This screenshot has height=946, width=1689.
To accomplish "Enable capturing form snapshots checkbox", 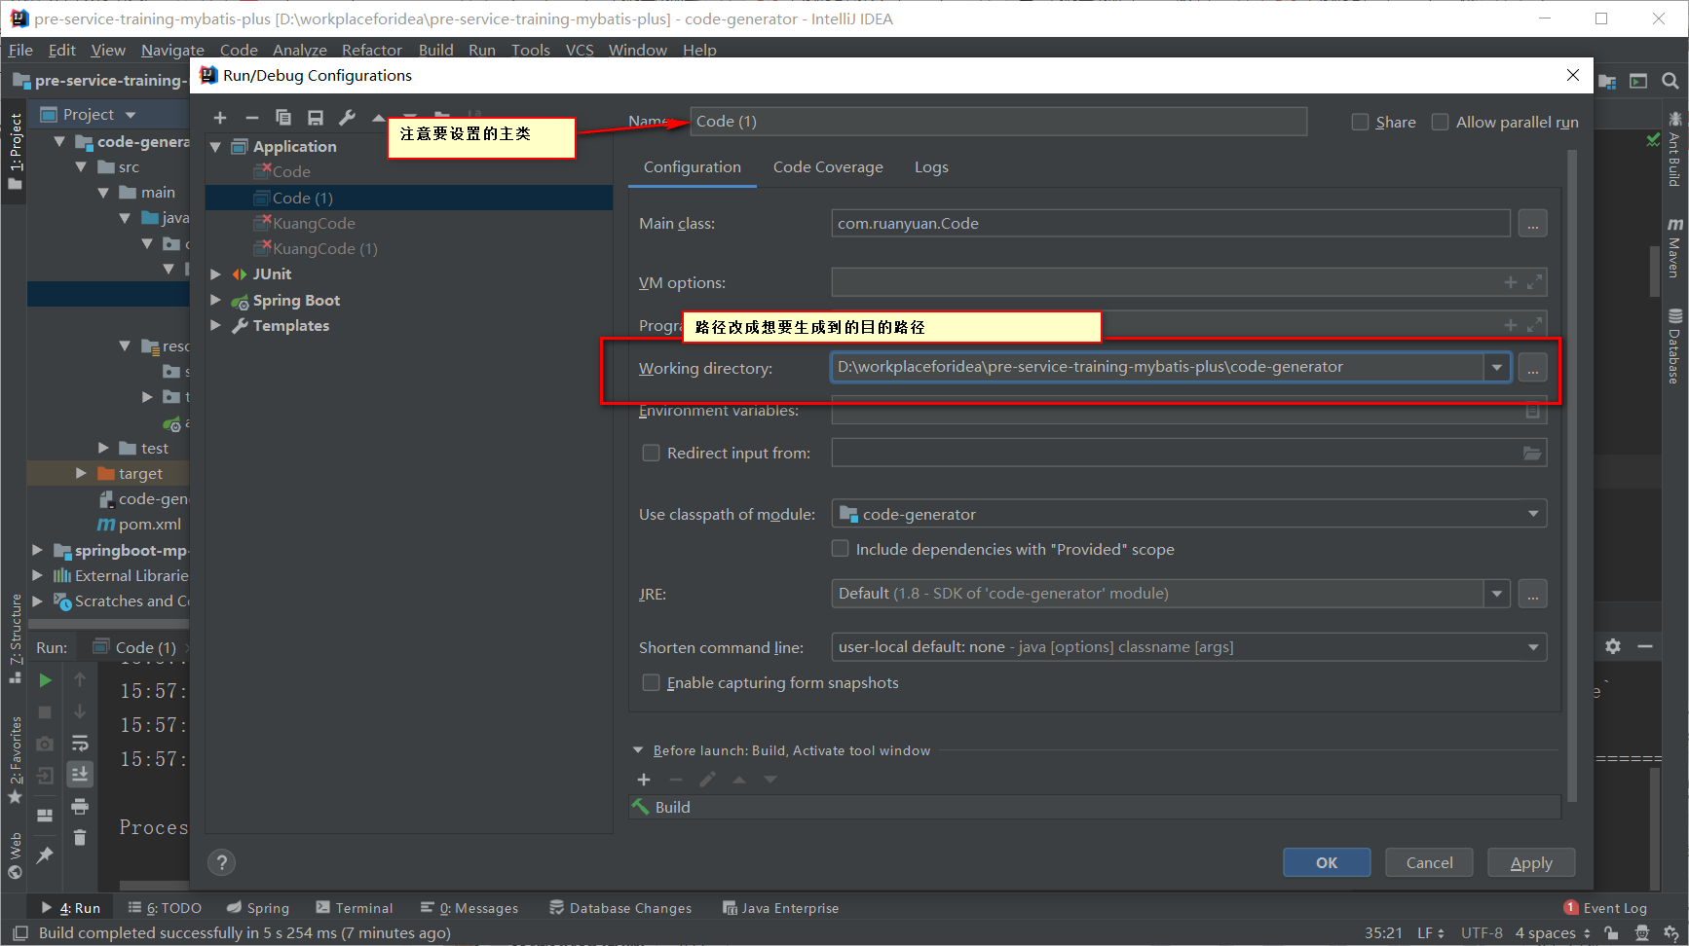I will [x=651, y=682].
